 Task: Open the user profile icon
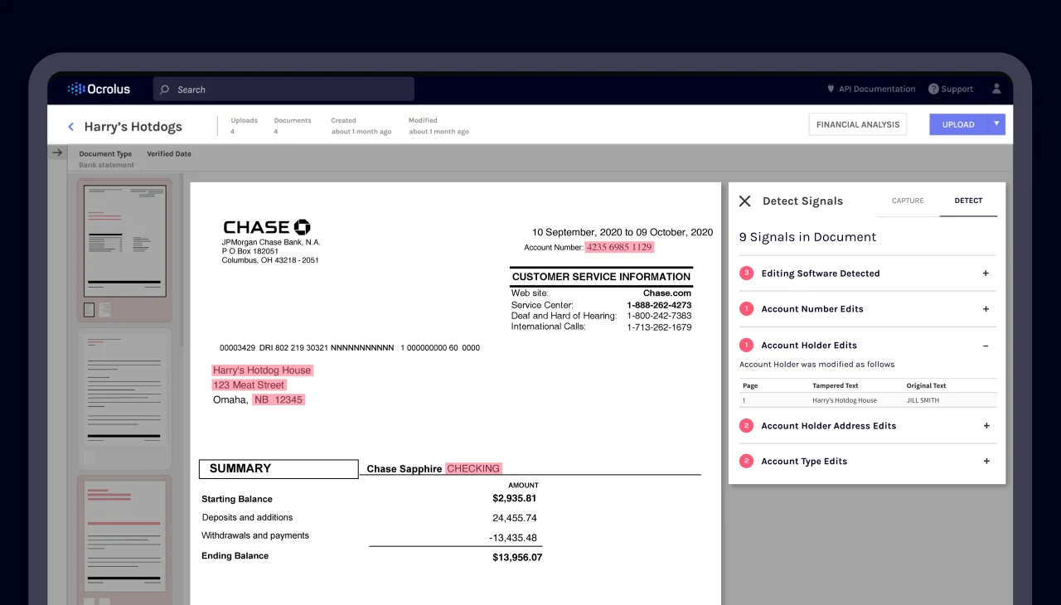pos(996,89)
